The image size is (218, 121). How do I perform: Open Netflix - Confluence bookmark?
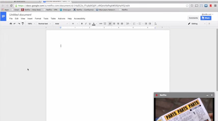[83, 10]
